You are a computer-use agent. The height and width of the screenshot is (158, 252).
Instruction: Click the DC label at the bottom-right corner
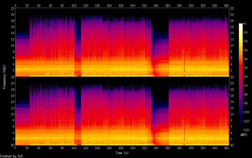coord(232,145)
